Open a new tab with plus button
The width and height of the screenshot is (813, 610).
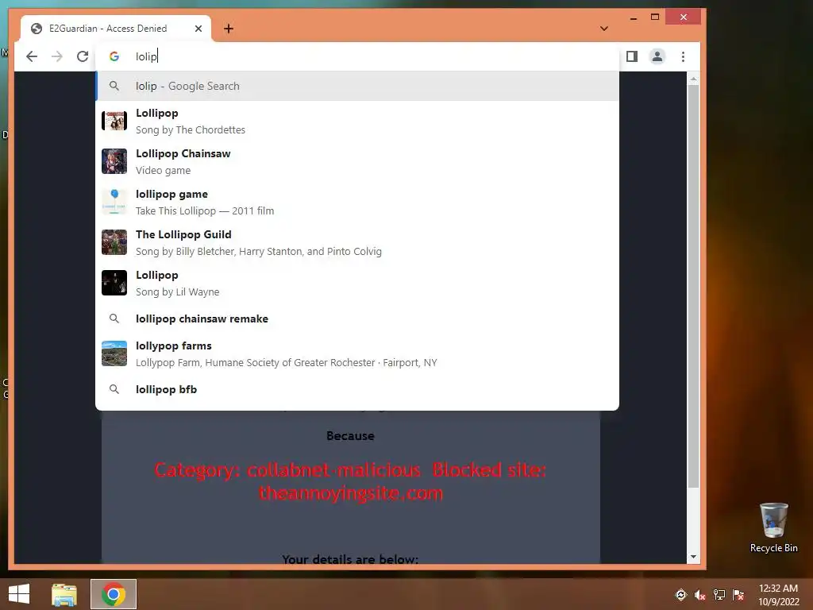(229, 29)
